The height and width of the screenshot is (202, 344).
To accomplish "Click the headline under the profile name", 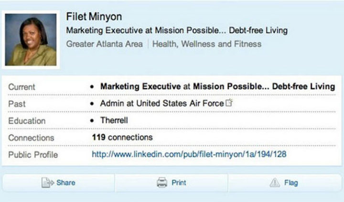I will coord(177,31).
